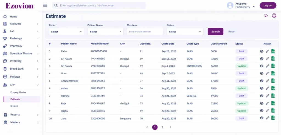This screenshot has height=135, width=281.
Task: Reset the estimate filters
Action: pos(232,31)
